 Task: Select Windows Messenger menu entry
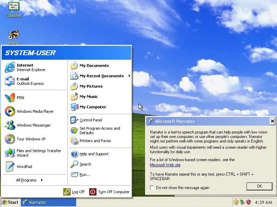point(35,125)
